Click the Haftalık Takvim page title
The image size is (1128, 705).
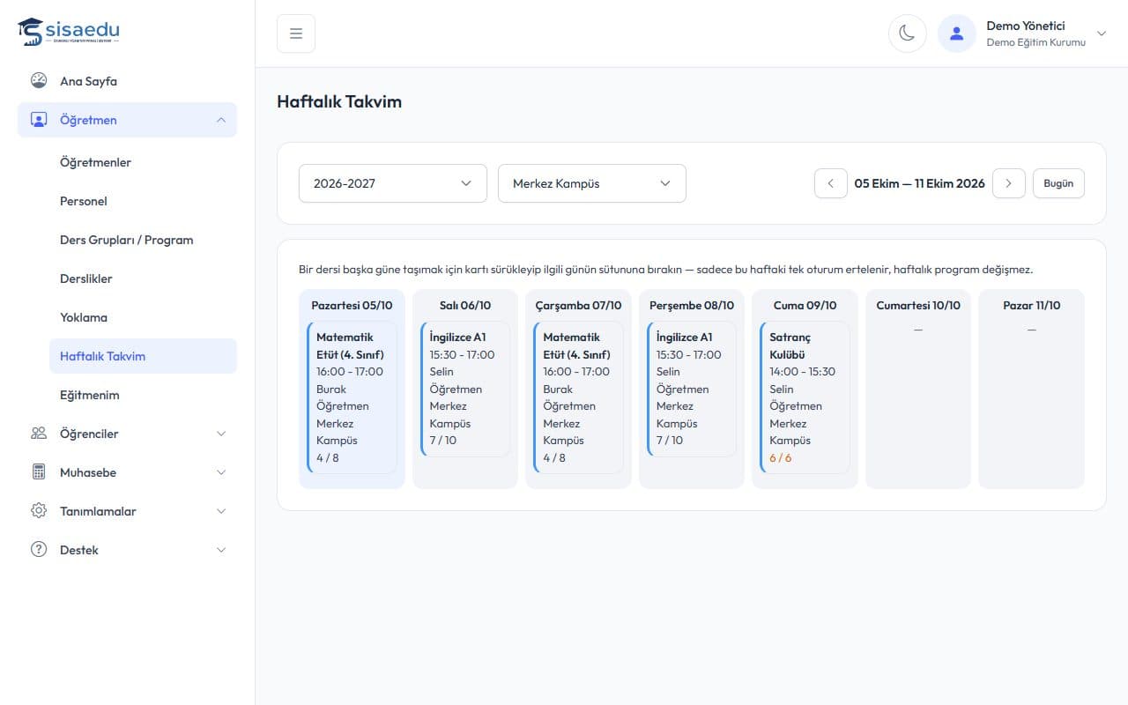[339, 101]
